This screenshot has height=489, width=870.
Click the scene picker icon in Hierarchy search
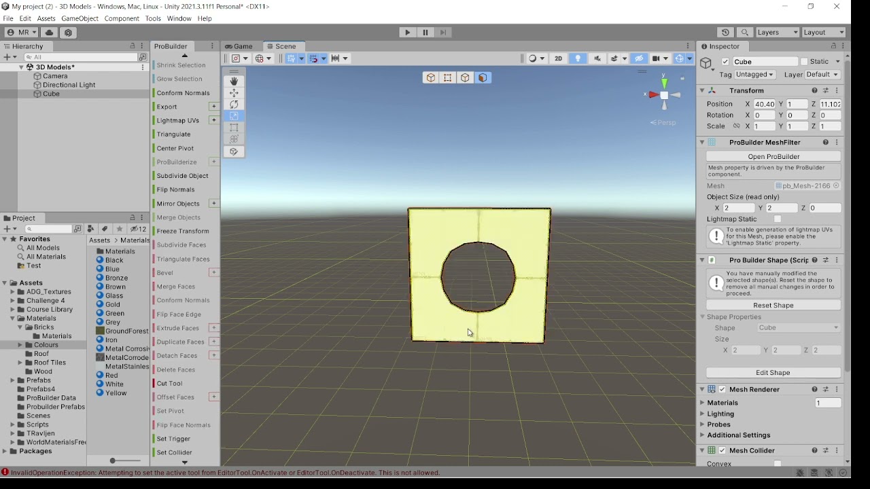[x=143, y=57]
